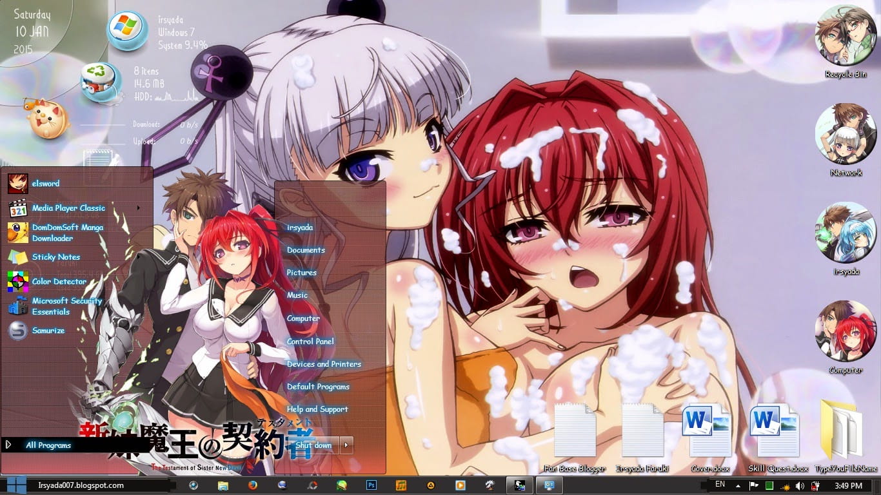The width and height of the screenshot is (881, 495).
Task: Launch the Color Detector app
Action: click(x=59, y=282)
